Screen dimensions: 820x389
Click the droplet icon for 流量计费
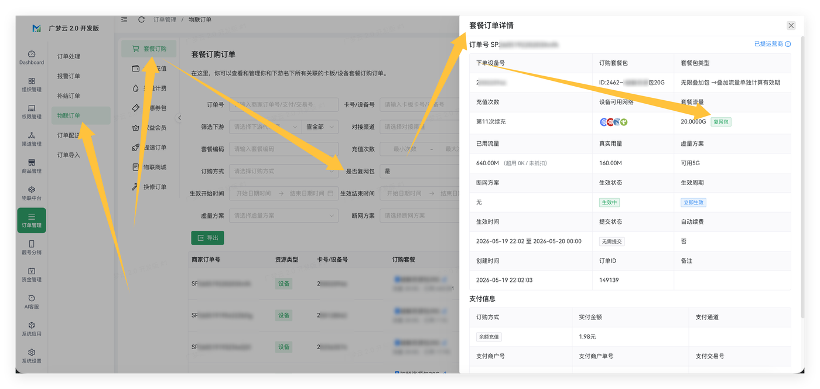136,88
